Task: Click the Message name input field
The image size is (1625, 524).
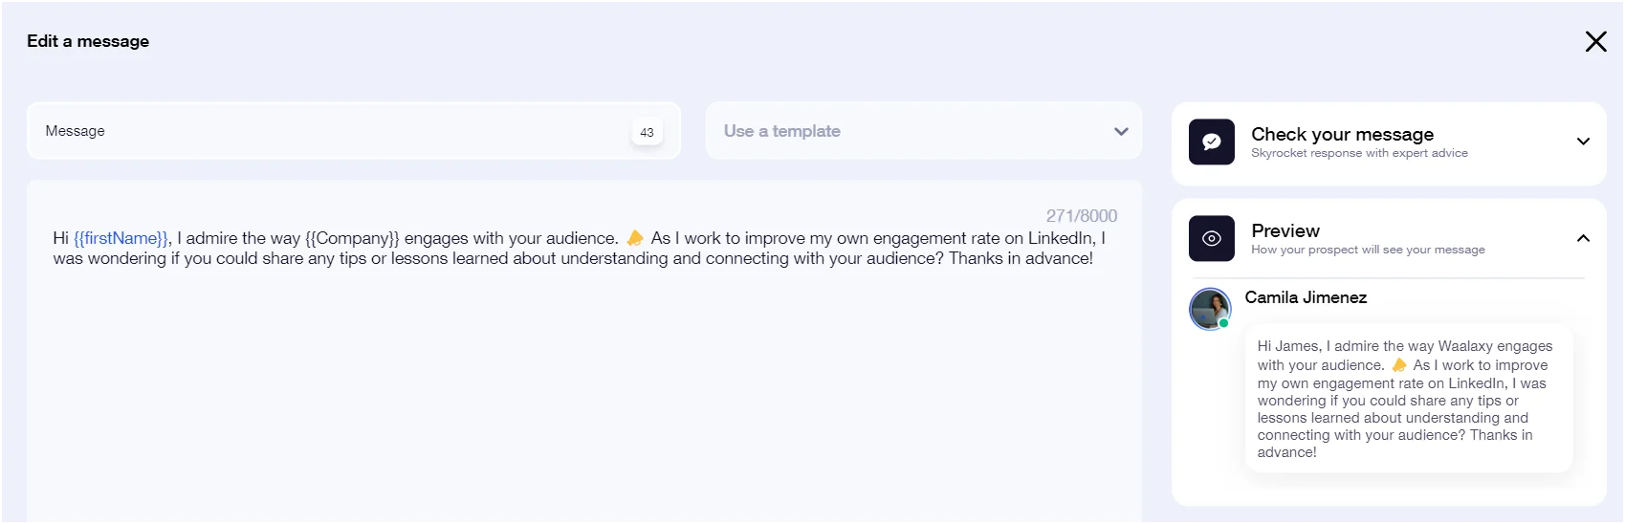Action: (354, 131)
